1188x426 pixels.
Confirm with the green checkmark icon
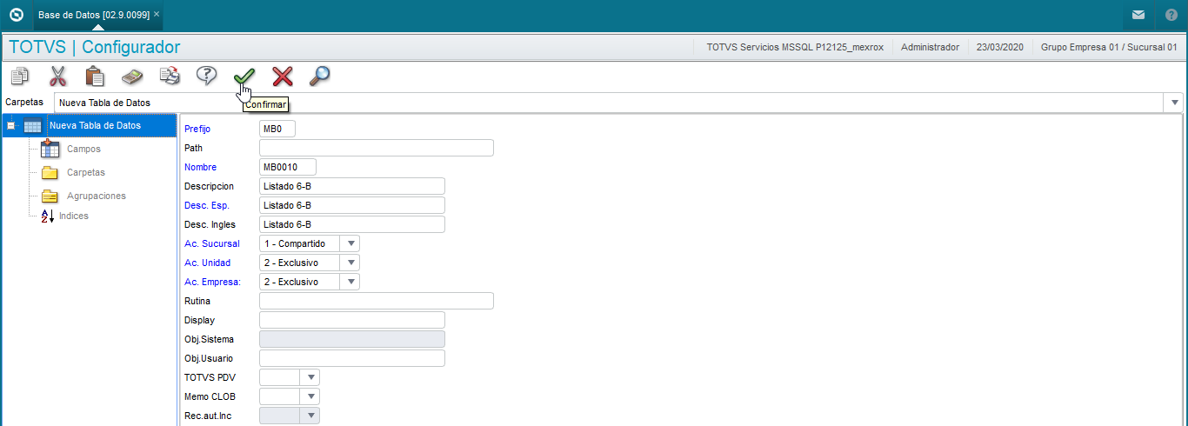point(244,77)
